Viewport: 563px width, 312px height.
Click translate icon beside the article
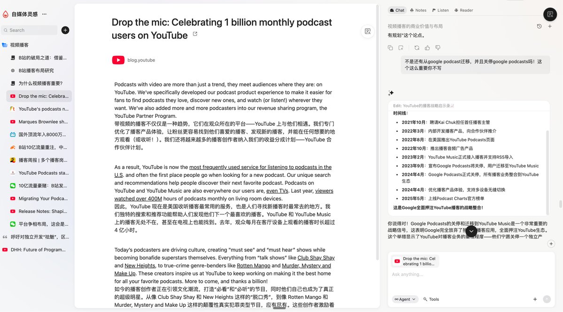coord(368,31)
